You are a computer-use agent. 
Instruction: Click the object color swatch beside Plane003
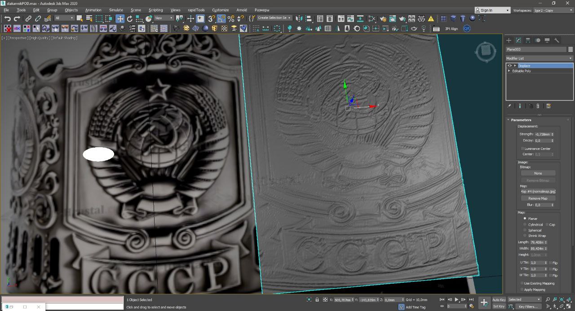point(571,49)
